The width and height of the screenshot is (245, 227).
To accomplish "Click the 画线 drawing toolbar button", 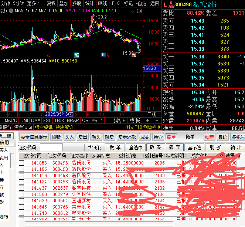I will click(x=102, y=3).
